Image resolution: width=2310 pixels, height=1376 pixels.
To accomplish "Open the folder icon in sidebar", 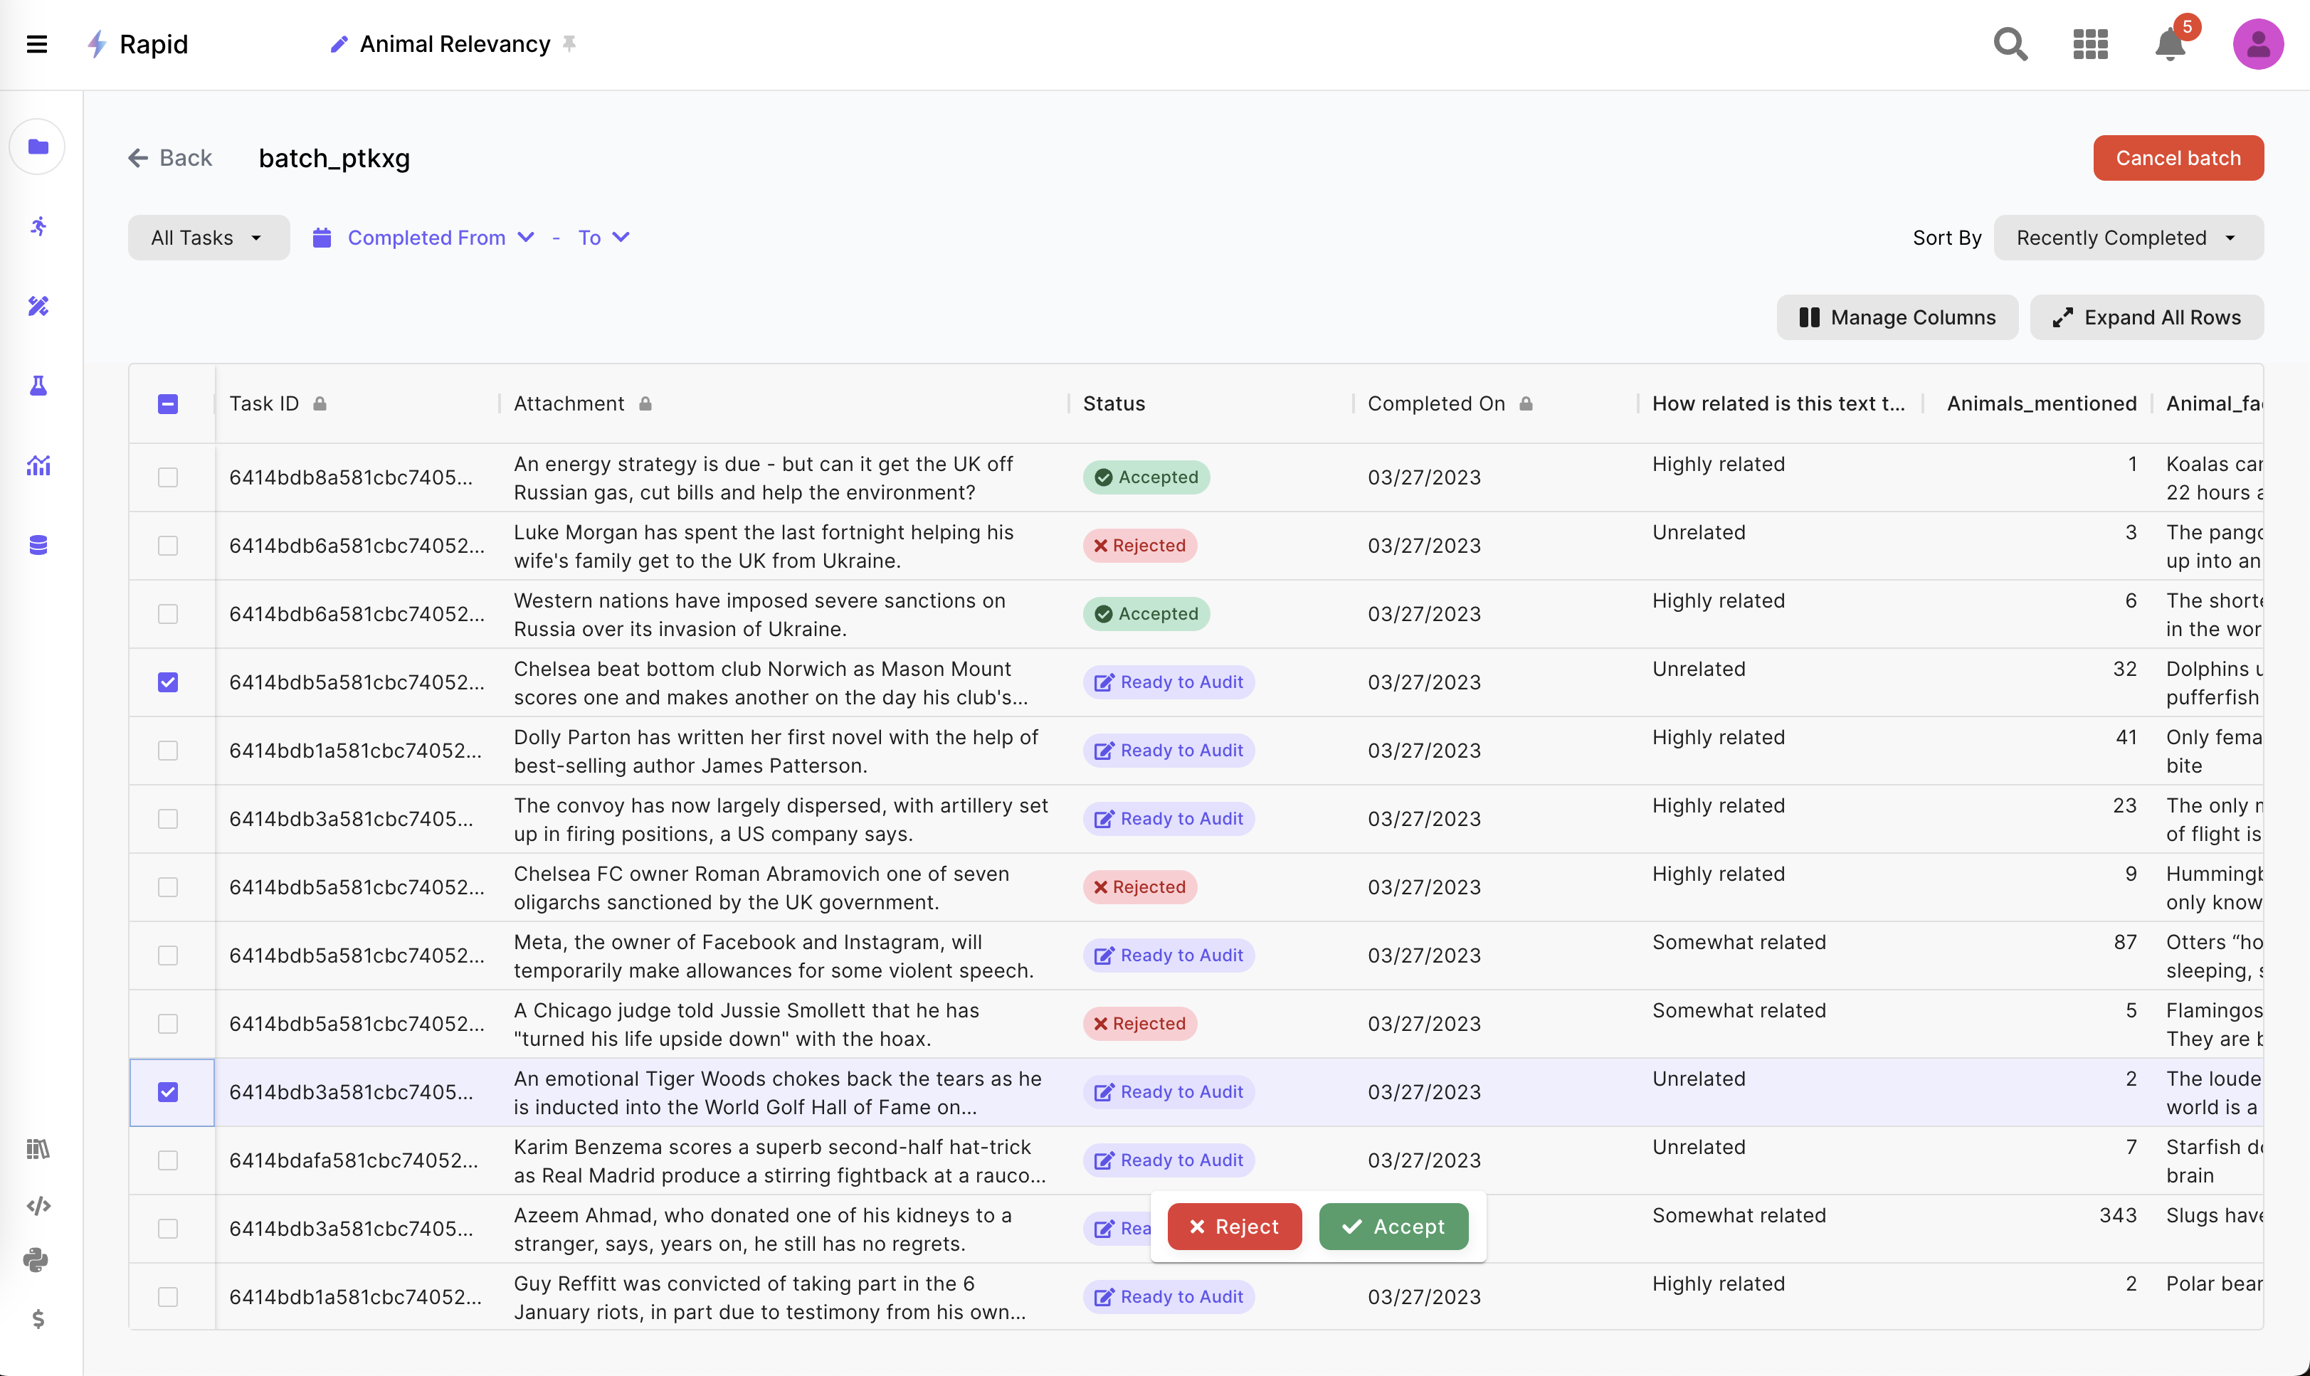I will pyautogui.click(x=38, y=147).
